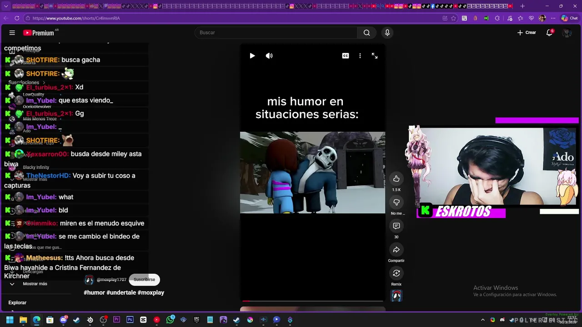Reload the page in the browser
Screen dimensions: 582x327
(17, 18)
